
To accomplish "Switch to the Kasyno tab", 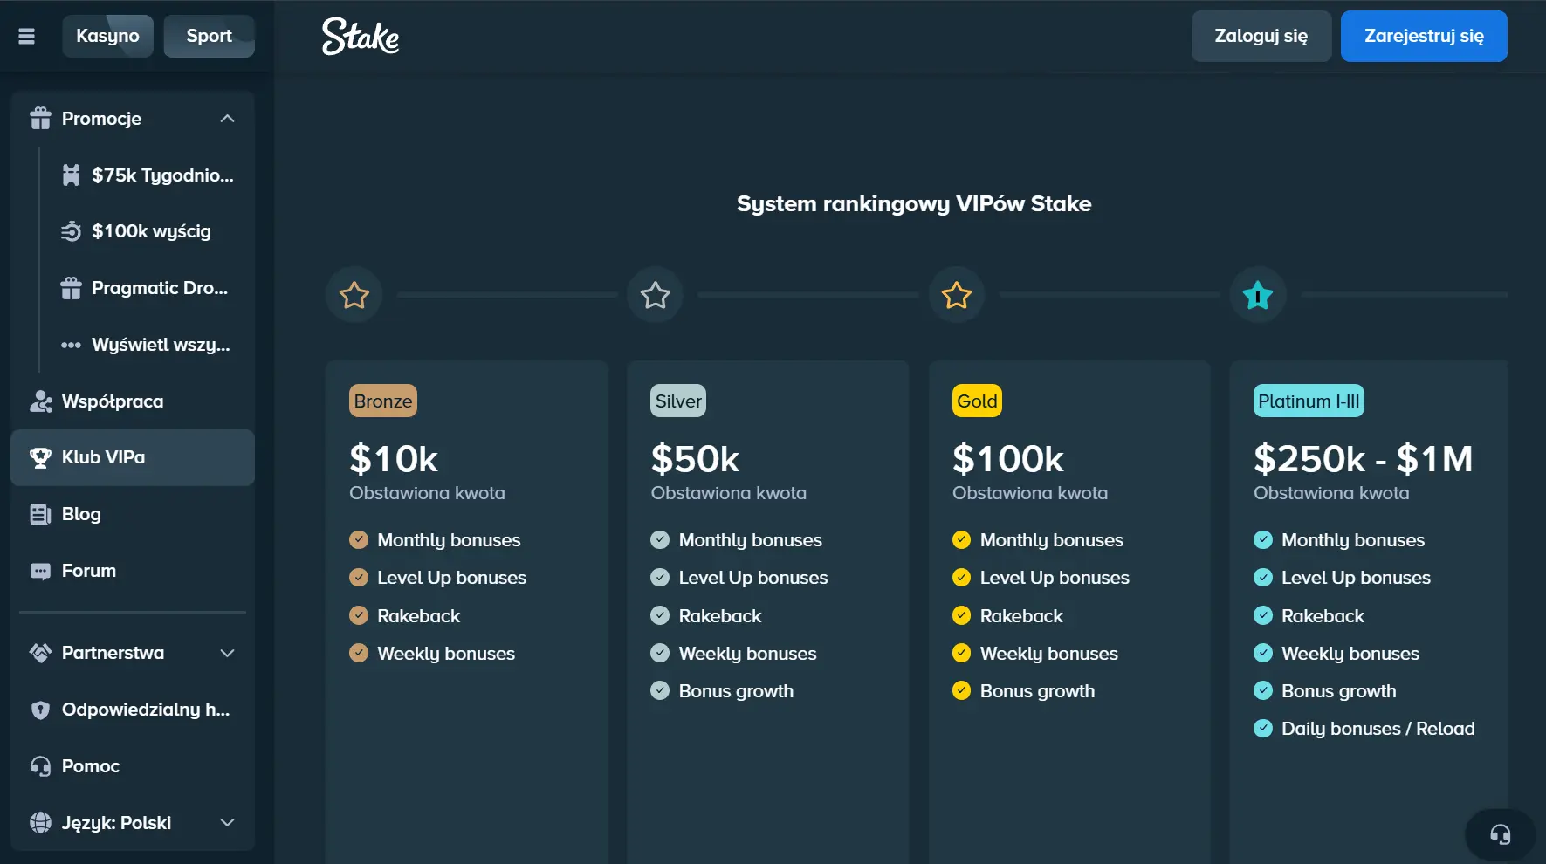I will pos(107,36).
